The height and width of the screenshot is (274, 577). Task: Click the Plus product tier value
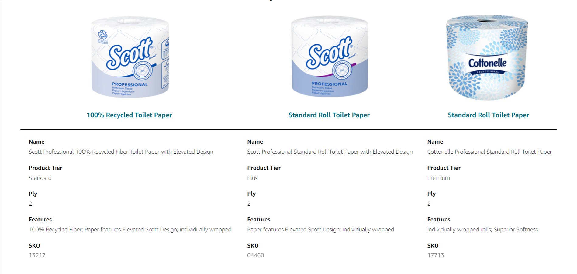(x=252, y=178)
